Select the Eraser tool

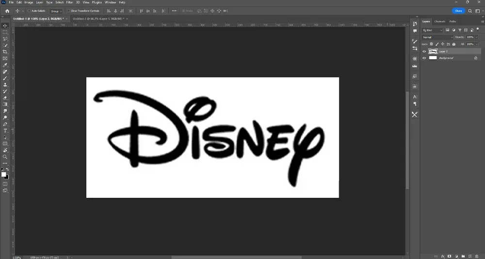coord(5,98)
